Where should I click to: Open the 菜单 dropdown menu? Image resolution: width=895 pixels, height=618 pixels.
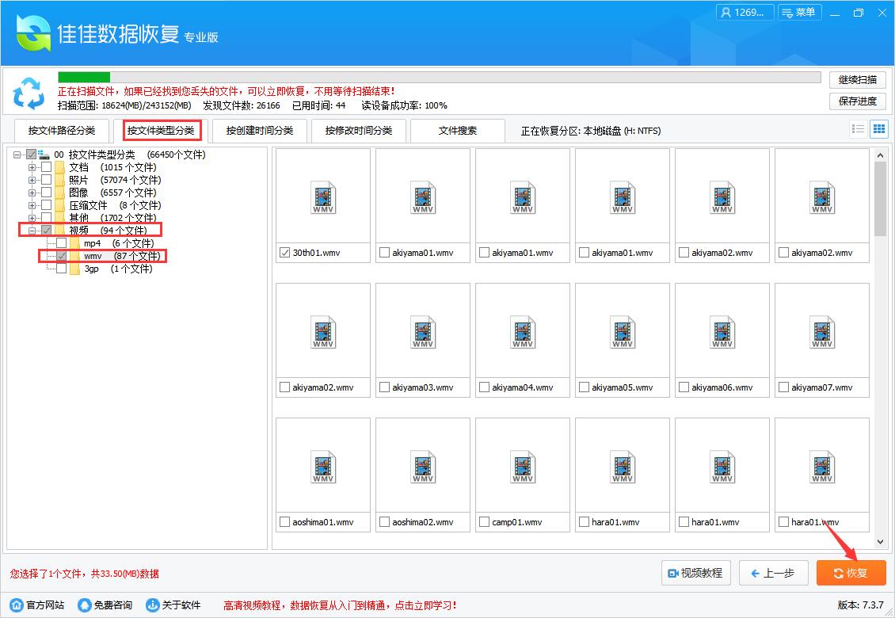click(x=800, y=12)
